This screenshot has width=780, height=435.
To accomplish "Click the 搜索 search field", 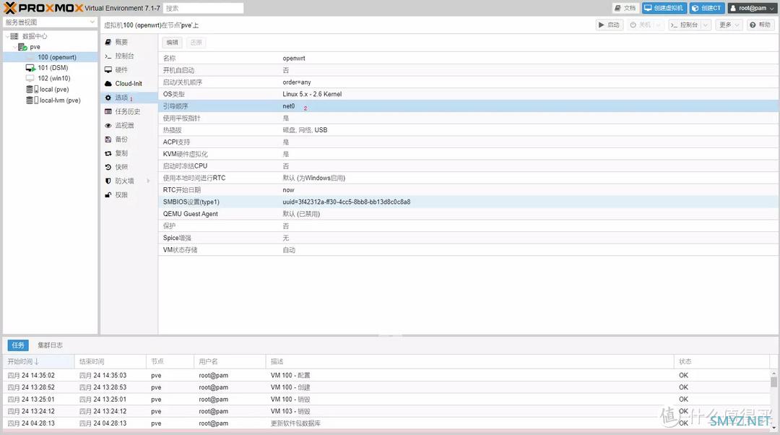I will (x=204, y=8).
